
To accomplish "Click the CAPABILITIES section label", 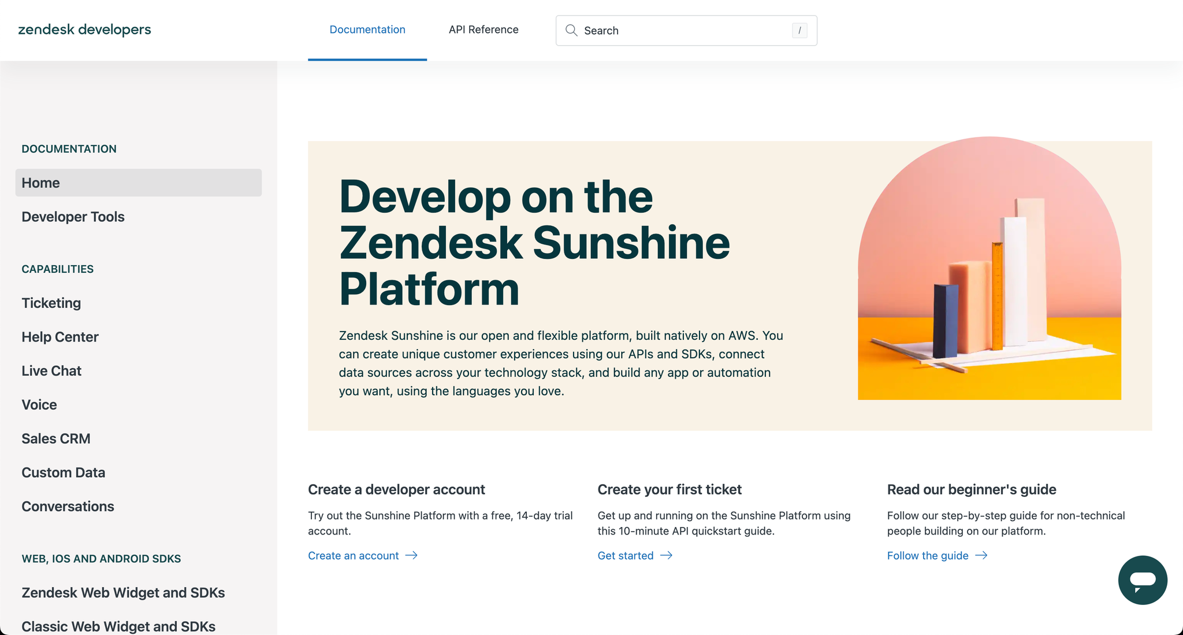I will [57, 269].
